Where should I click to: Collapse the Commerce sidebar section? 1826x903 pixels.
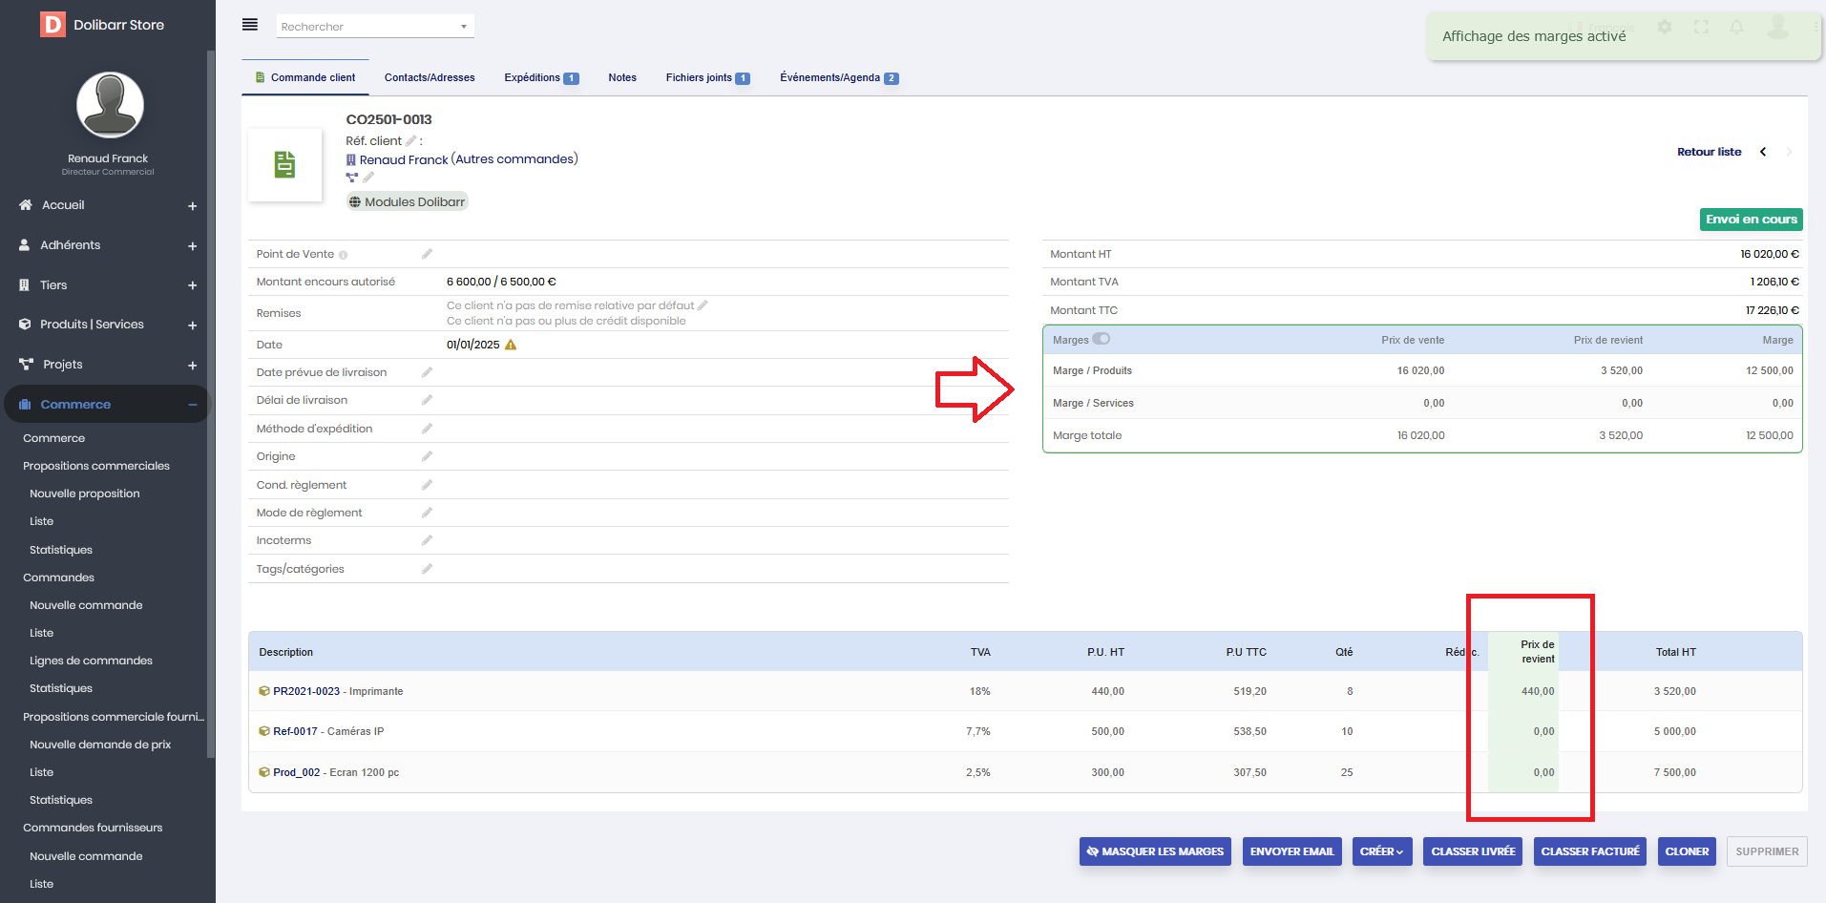pyautogui.click(x=192, y=405)
